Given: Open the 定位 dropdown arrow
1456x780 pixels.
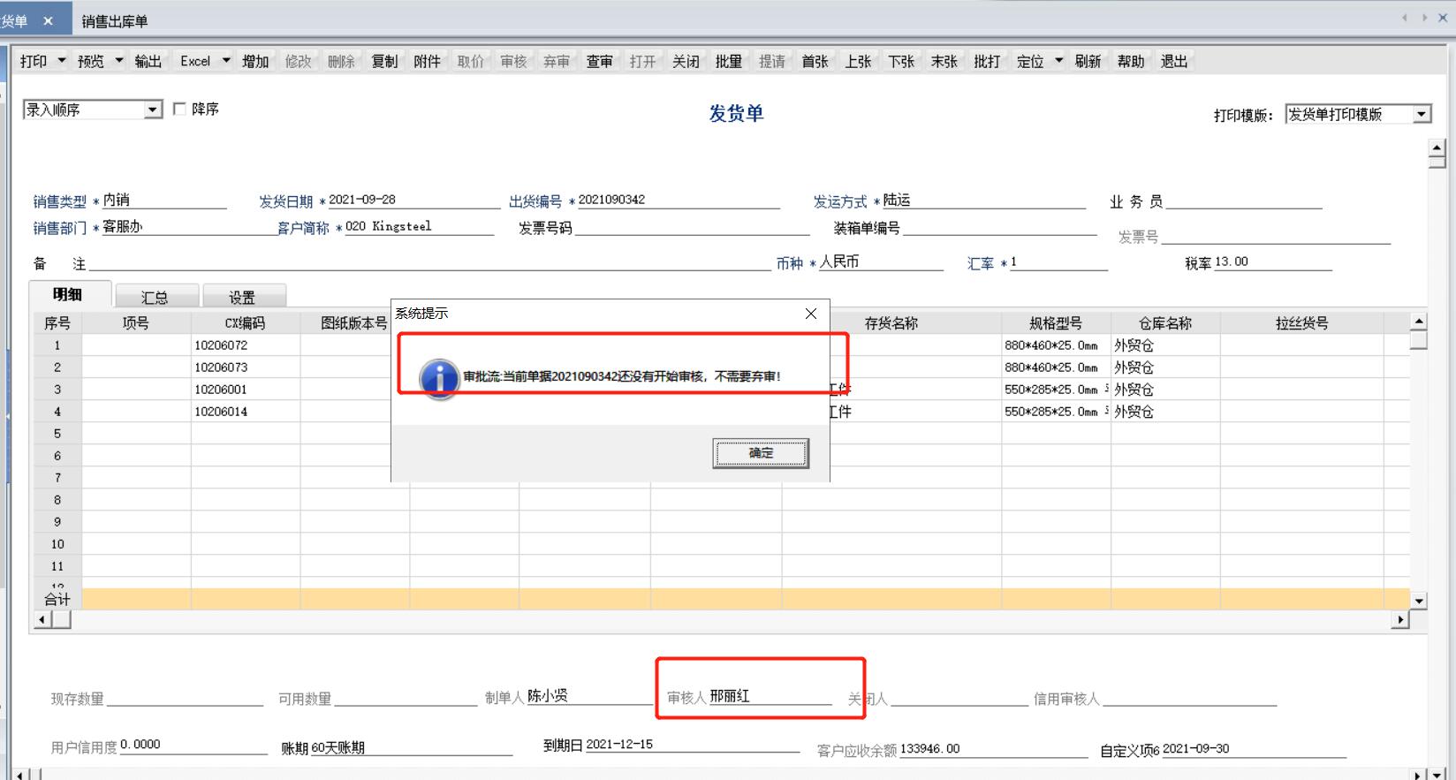Looking at the screenshot, I should click(1059, 61).
